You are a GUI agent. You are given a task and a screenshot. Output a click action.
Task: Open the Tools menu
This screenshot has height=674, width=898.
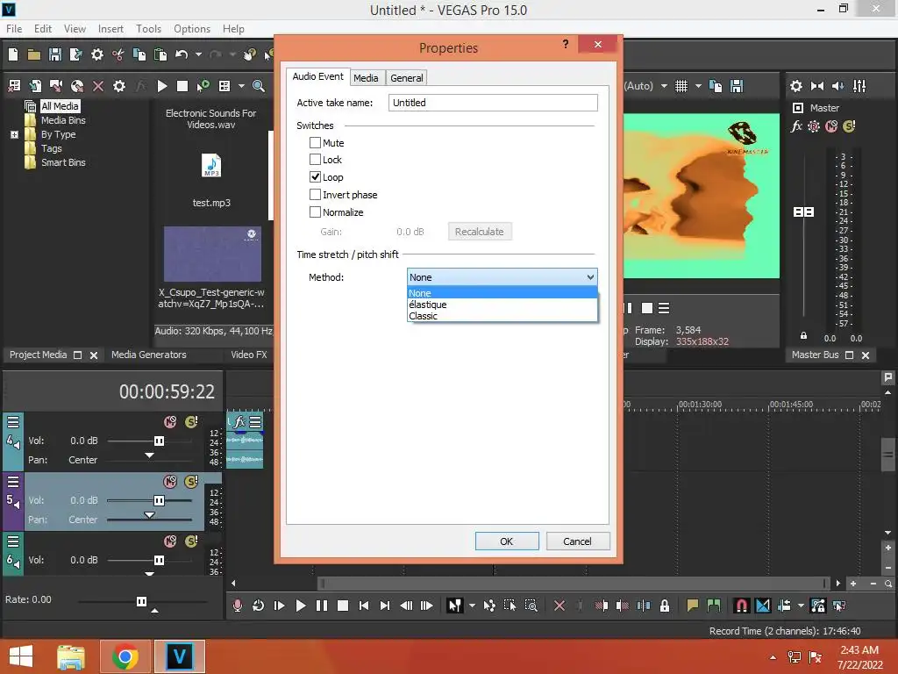coord(148,29)
